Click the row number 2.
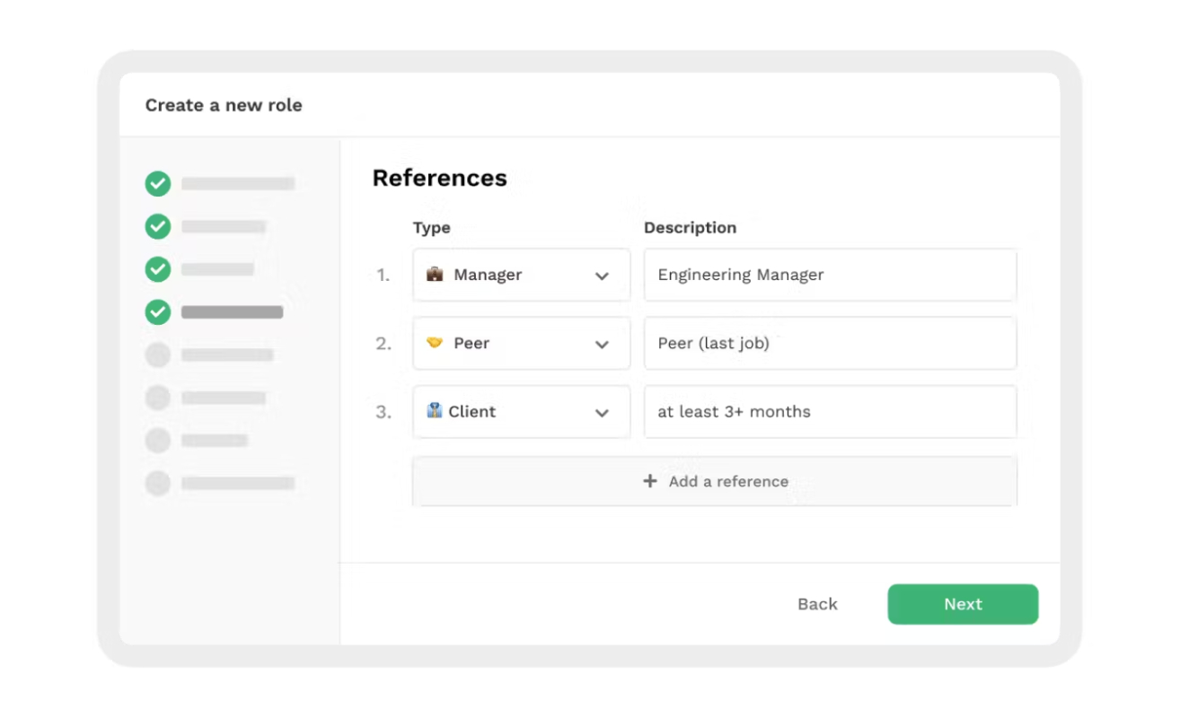The height and width of the screenshot is (718, 1180). point(383,343)
